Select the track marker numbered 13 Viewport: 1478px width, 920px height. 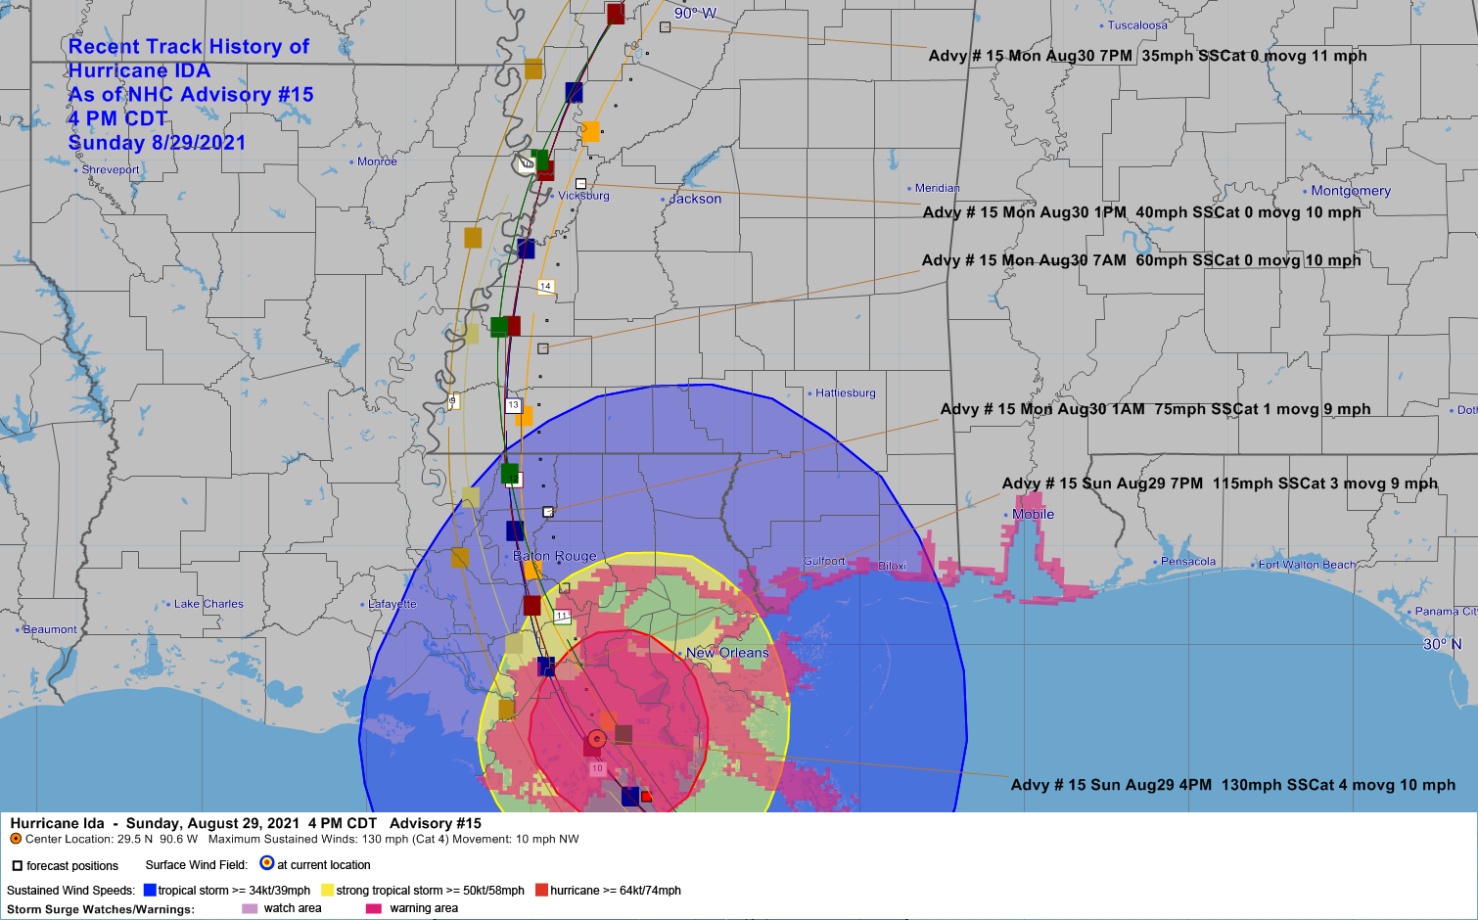click(x=513, y=405)
